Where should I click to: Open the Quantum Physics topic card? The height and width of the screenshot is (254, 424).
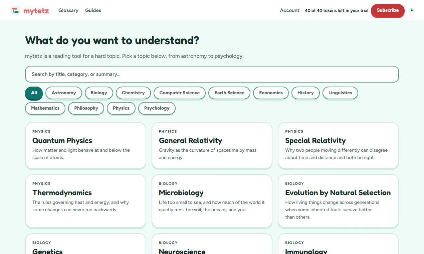coord(85,145)
